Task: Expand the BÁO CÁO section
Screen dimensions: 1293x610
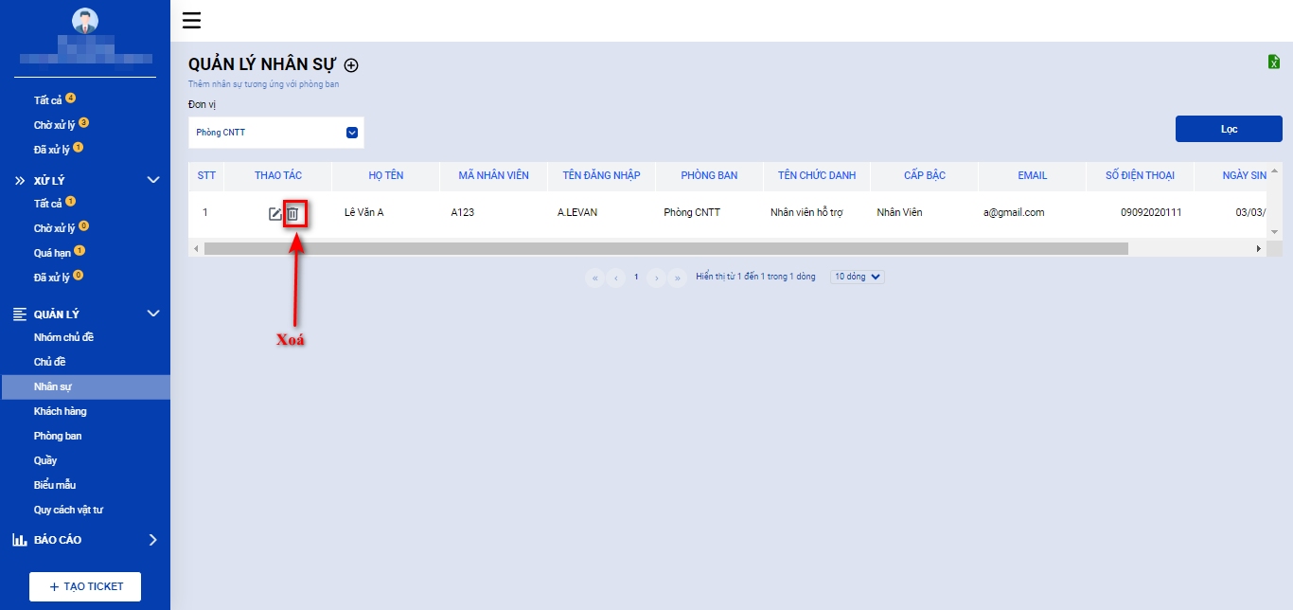Action: [153, 540]
